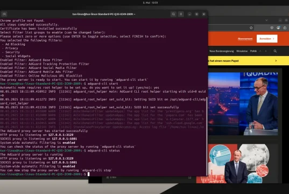The image size is (289, 194).
Task: Click '- Social Widgets' filter line
Action: [x=16, y=56]
